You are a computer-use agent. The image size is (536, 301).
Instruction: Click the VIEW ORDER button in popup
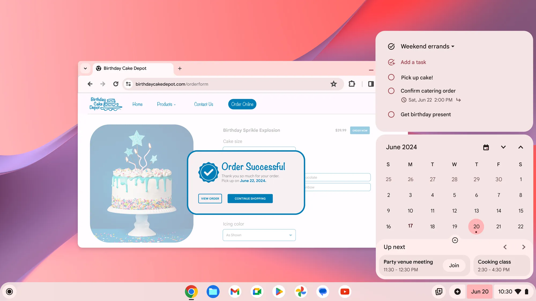coord(210,198)
